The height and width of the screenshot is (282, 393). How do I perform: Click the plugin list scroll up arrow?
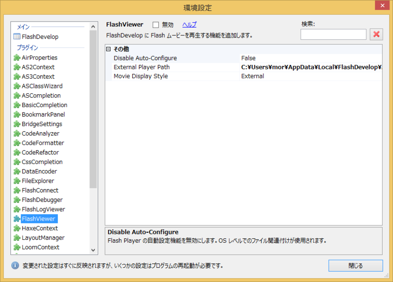93,27
